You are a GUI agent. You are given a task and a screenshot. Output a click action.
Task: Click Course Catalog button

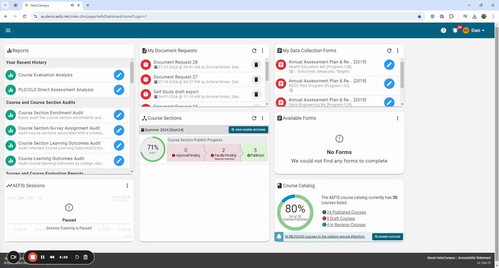click(x=387, y=237)
